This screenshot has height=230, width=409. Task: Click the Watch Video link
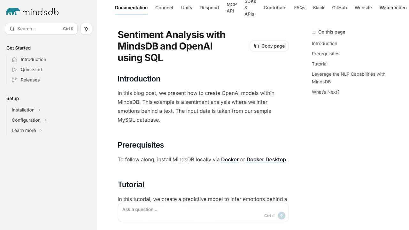pos(393,8)
